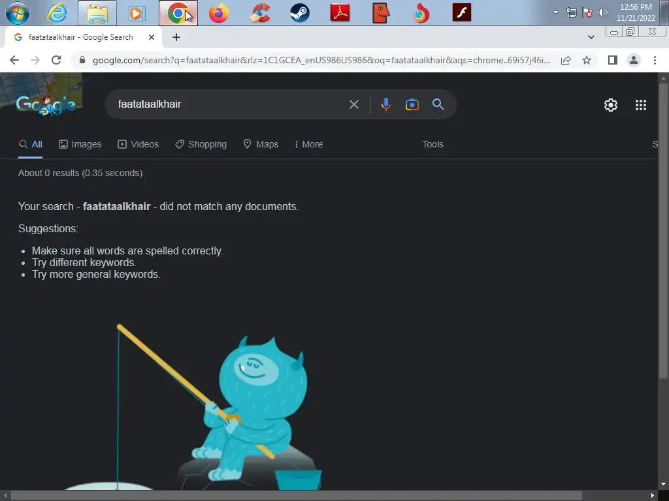Click the network status tray icon

(571, 12)
